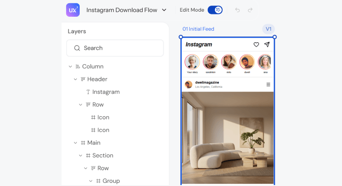The width and height of the screenshot is (342, 186).
Task: Collapse the Section layer
Action: (x=81, y=155)
